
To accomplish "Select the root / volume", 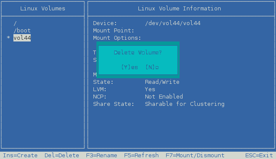I will [15, 23].
